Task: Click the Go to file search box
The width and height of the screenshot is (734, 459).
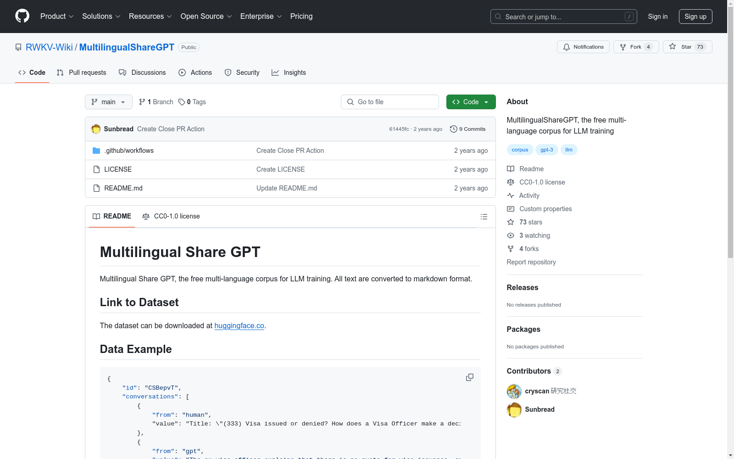Action: [390, 102]
